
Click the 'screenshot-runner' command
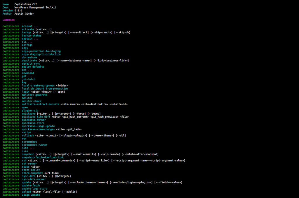tap(34, 145)
